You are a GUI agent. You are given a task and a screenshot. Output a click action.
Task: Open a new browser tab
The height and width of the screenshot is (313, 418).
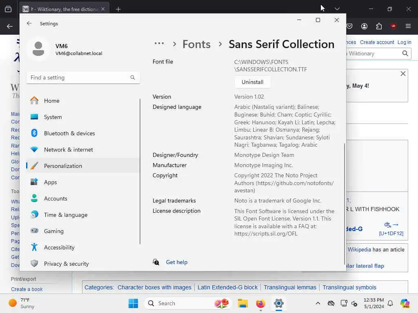click(118, 9)
